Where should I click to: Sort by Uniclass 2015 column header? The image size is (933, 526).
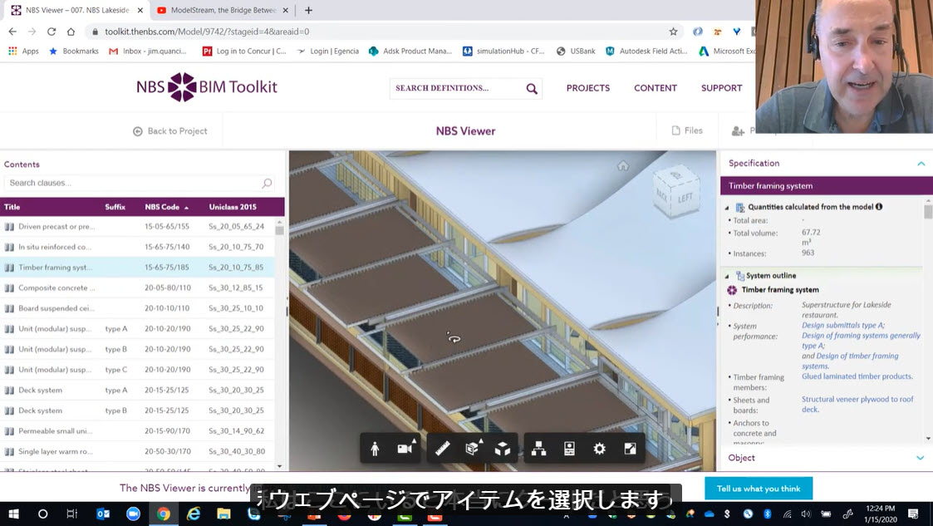tap(233, 207)
